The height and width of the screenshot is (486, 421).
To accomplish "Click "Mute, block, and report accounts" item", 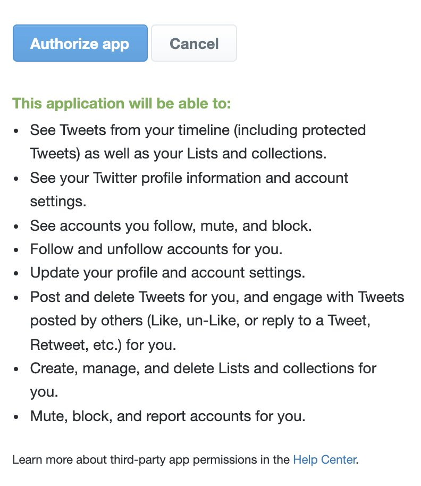I will coord(167,416).
